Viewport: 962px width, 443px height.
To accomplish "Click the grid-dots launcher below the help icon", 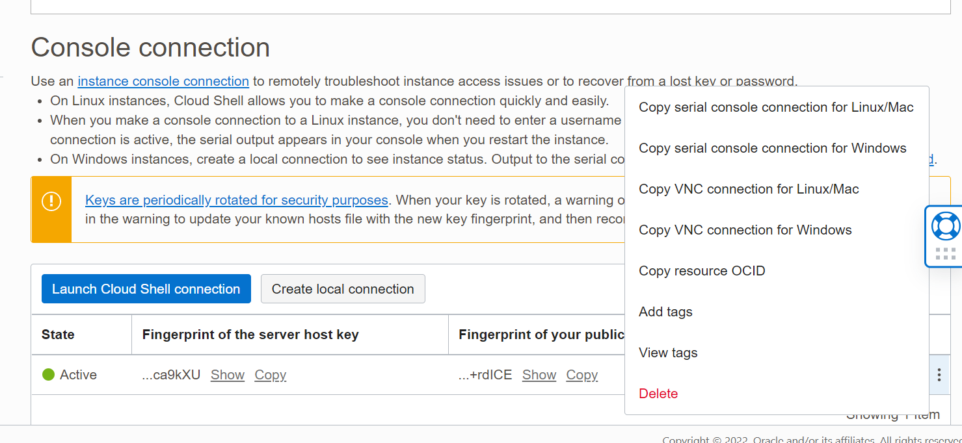I will [943, 253].
